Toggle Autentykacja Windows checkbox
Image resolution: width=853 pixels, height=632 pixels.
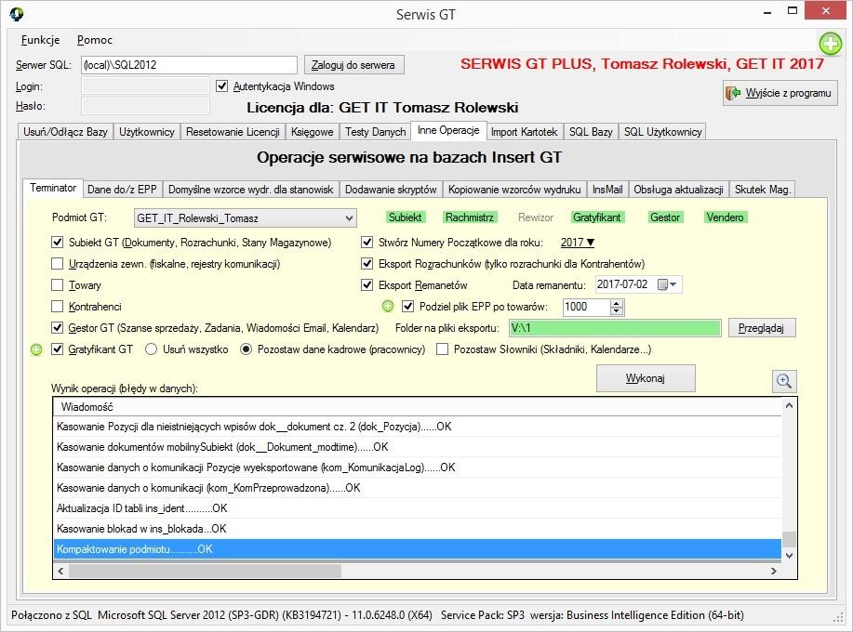(x=221, y=86)
